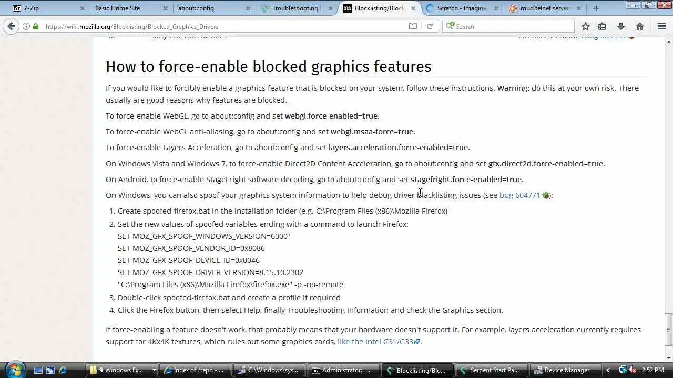
Task: Close the mud telnet server tab
Action: pyautogui.click(x=578, y=8)
